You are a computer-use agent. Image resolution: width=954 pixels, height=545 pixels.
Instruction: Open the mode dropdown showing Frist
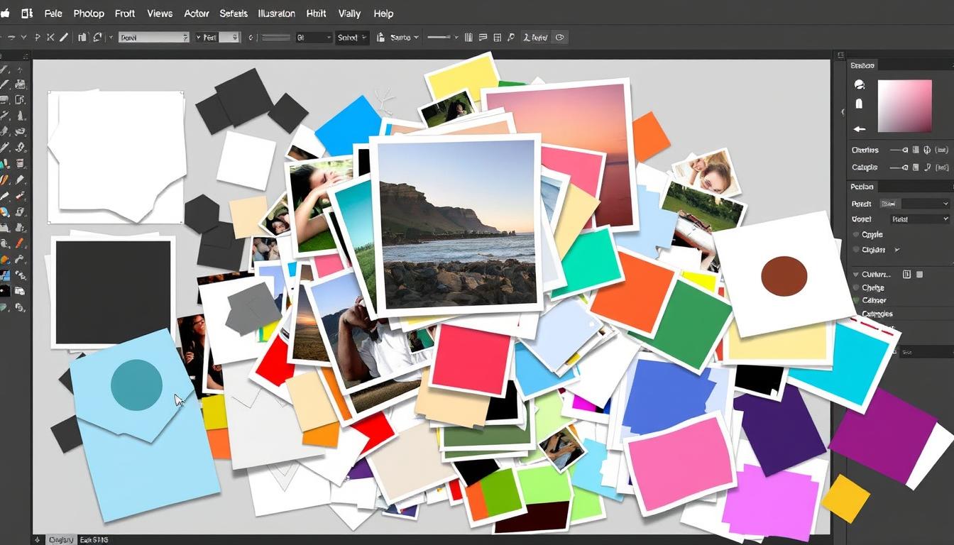(x=919, y=219)
